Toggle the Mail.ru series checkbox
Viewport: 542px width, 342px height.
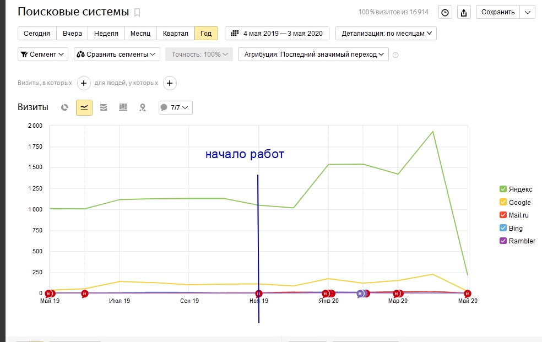pos(503,215)
